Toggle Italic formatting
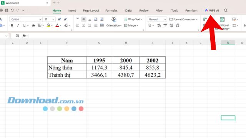Screen dimensions: 246x138 click(18, 25)
